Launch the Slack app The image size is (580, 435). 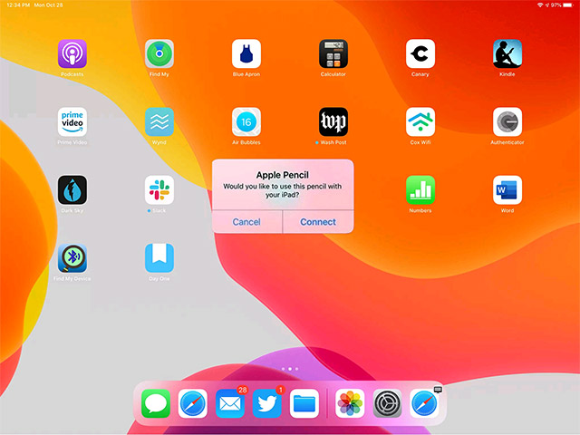tap(159, 189)
